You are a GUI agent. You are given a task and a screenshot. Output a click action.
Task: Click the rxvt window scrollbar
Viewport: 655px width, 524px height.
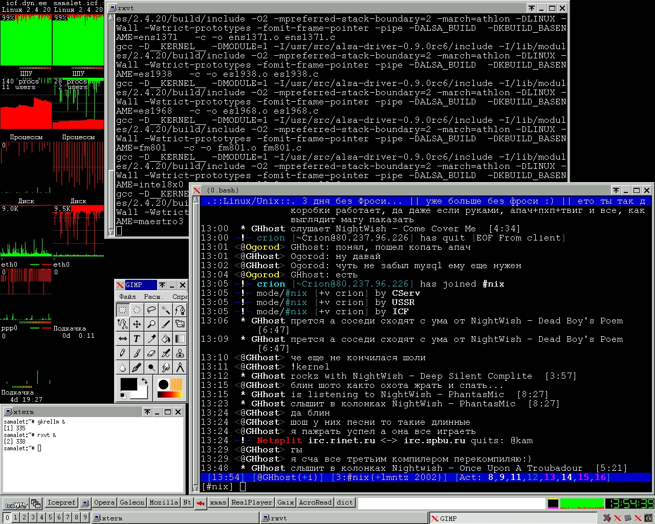[111, 125]
